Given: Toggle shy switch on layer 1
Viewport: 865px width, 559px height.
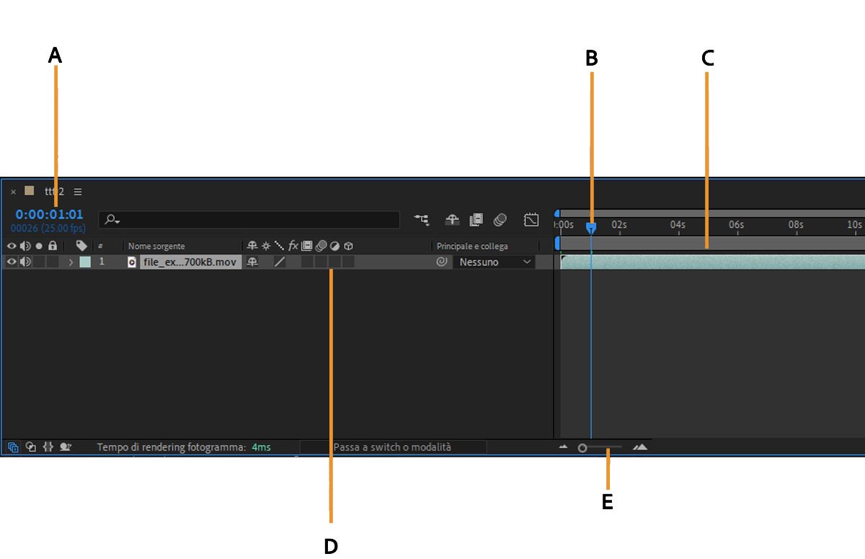Looking at the screenshot, I should click(252, 262).
